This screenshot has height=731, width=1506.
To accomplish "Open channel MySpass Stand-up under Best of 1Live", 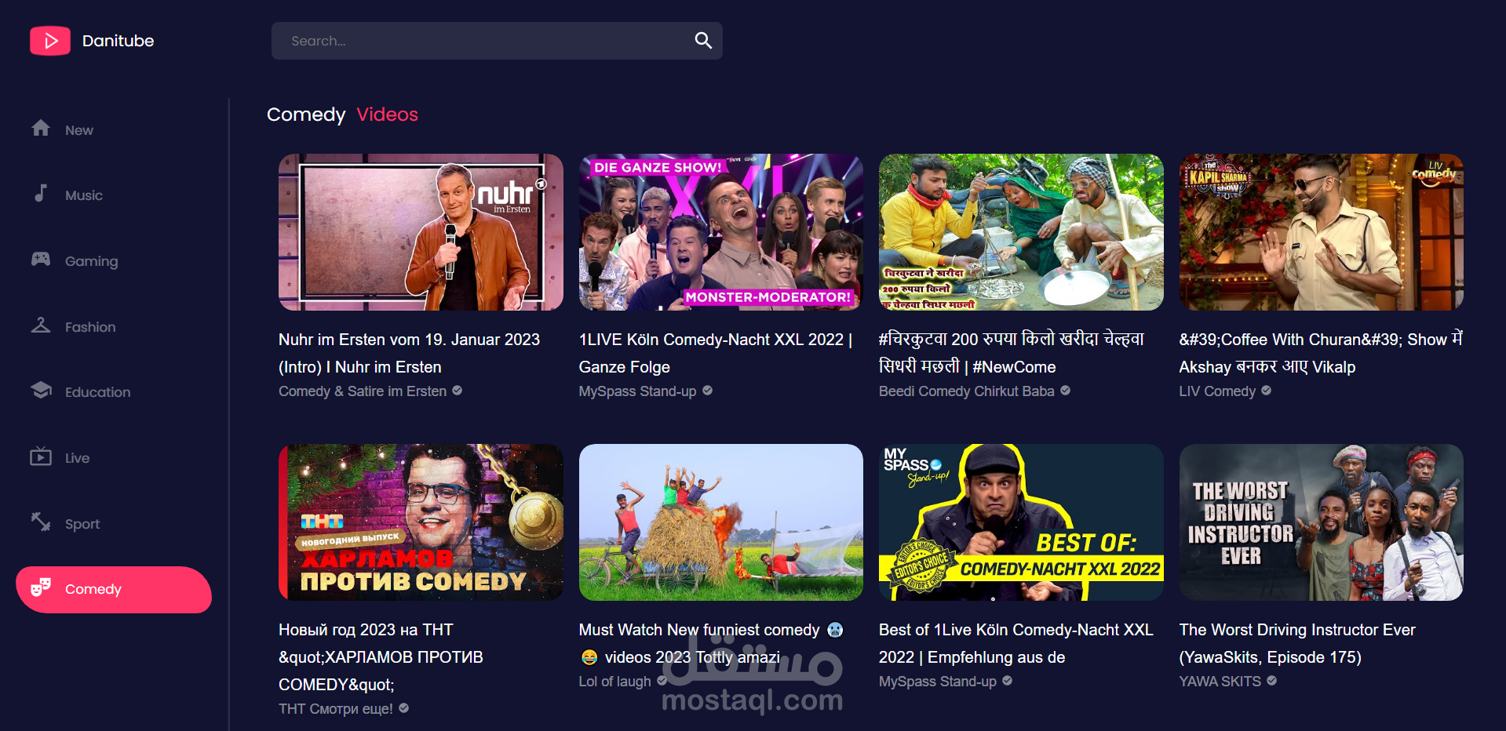I will click(x=938, y=681).
